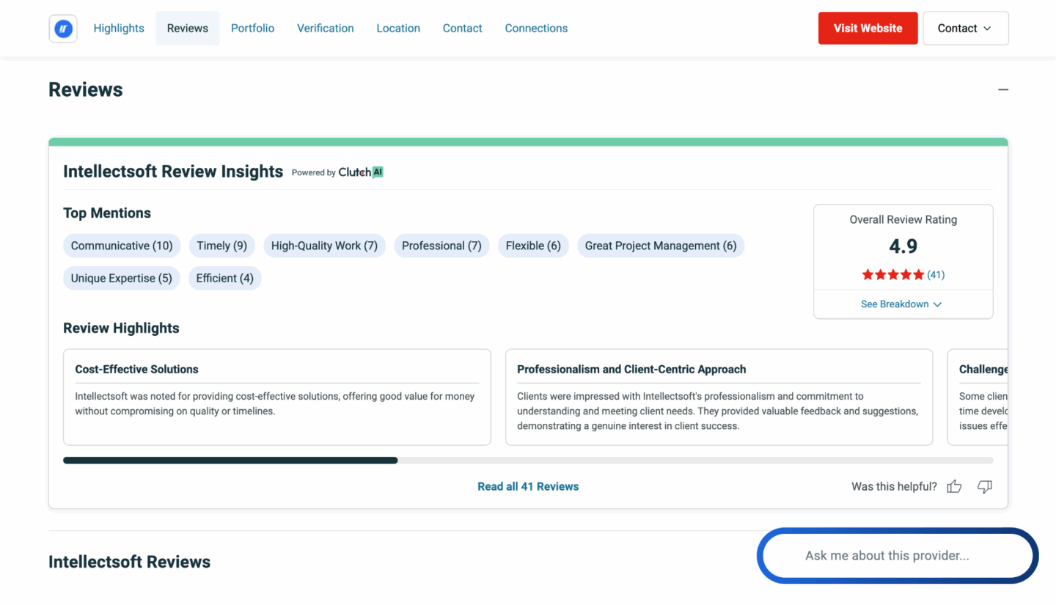Select the Communicative (10) mention chip
This screenshot has width=1056, height=605.
point(122,246)
